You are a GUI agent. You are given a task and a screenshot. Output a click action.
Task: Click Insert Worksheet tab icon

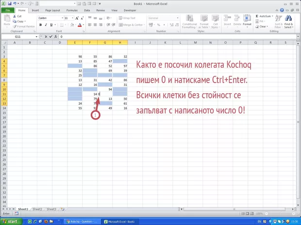tap(63, 209)
